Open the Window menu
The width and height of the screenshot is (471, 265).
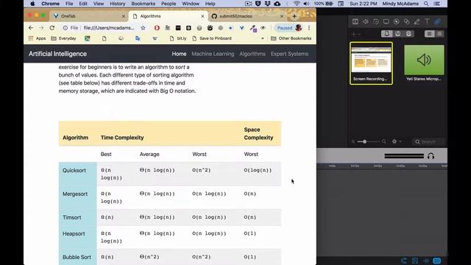coord(191,4)
